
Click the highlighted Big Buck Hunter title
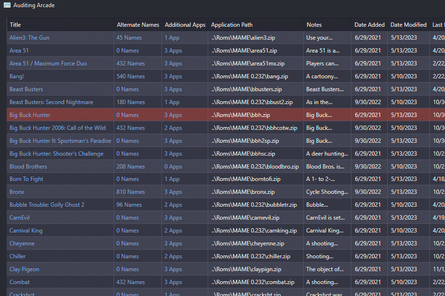pos(30,115)
